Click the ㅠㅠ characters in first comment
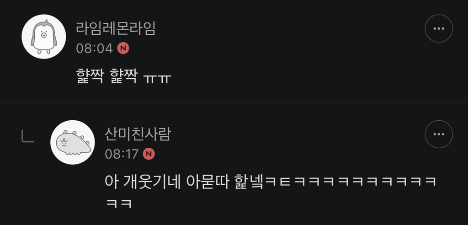Image resolution: width=468 pixels, height=225 pixels. 157,79
